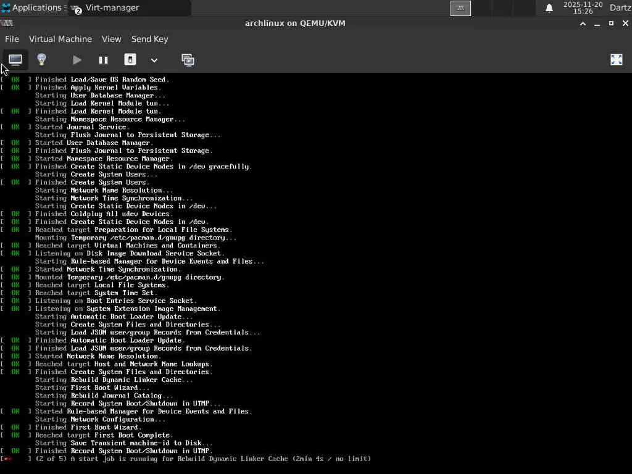
Task: Click 'Started Network Time Synchronization' line
Action: pos(91,269)
